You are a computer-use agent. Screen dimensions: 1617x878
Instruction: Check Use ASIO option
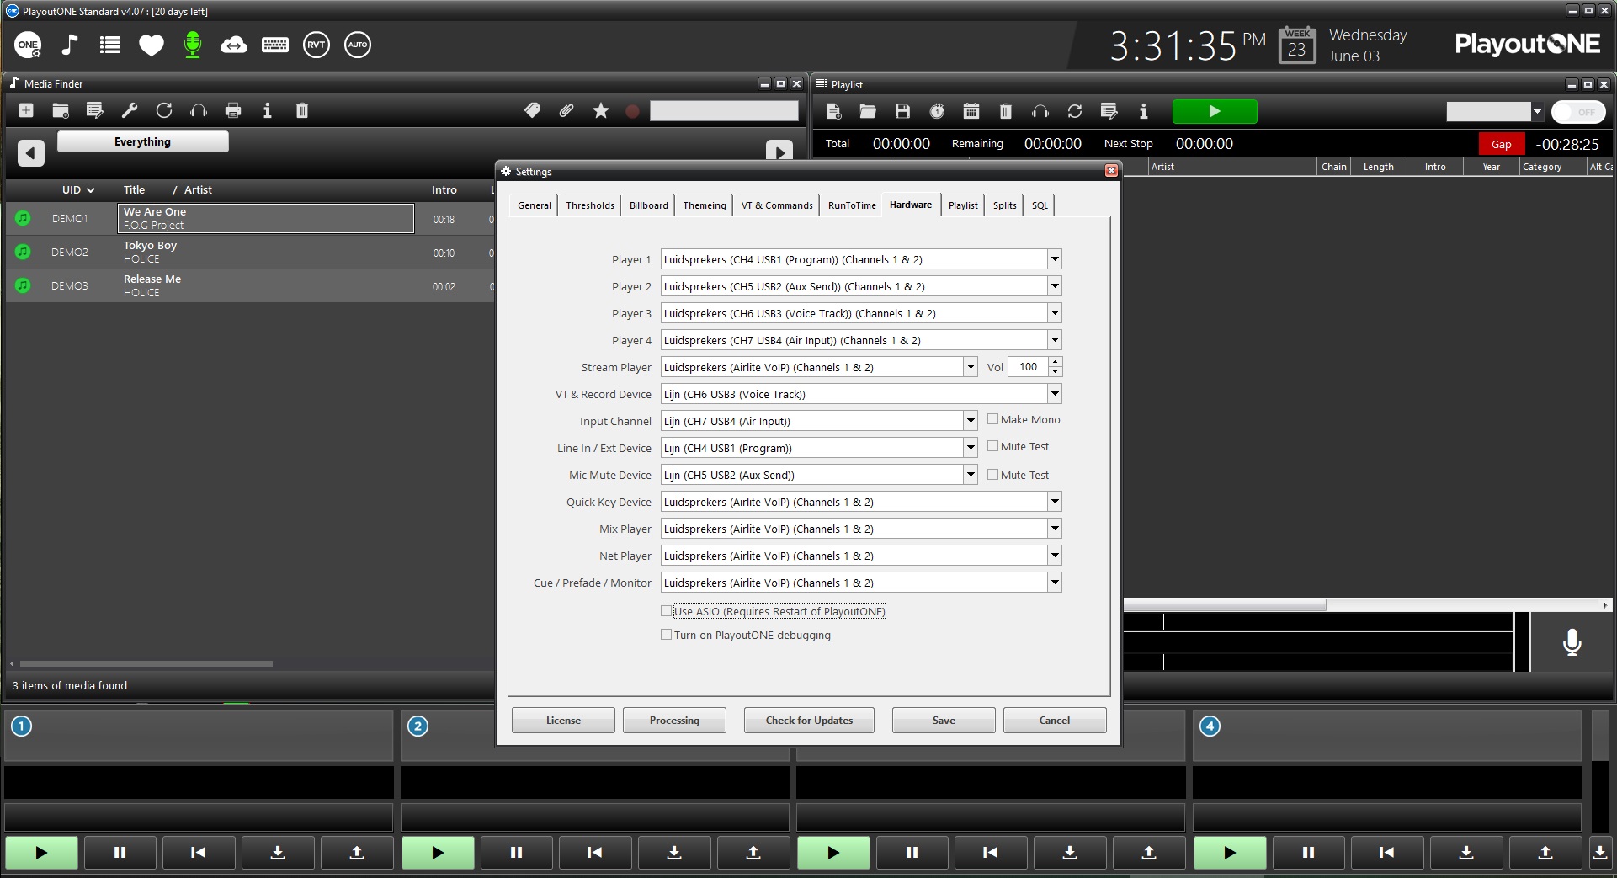667,611
